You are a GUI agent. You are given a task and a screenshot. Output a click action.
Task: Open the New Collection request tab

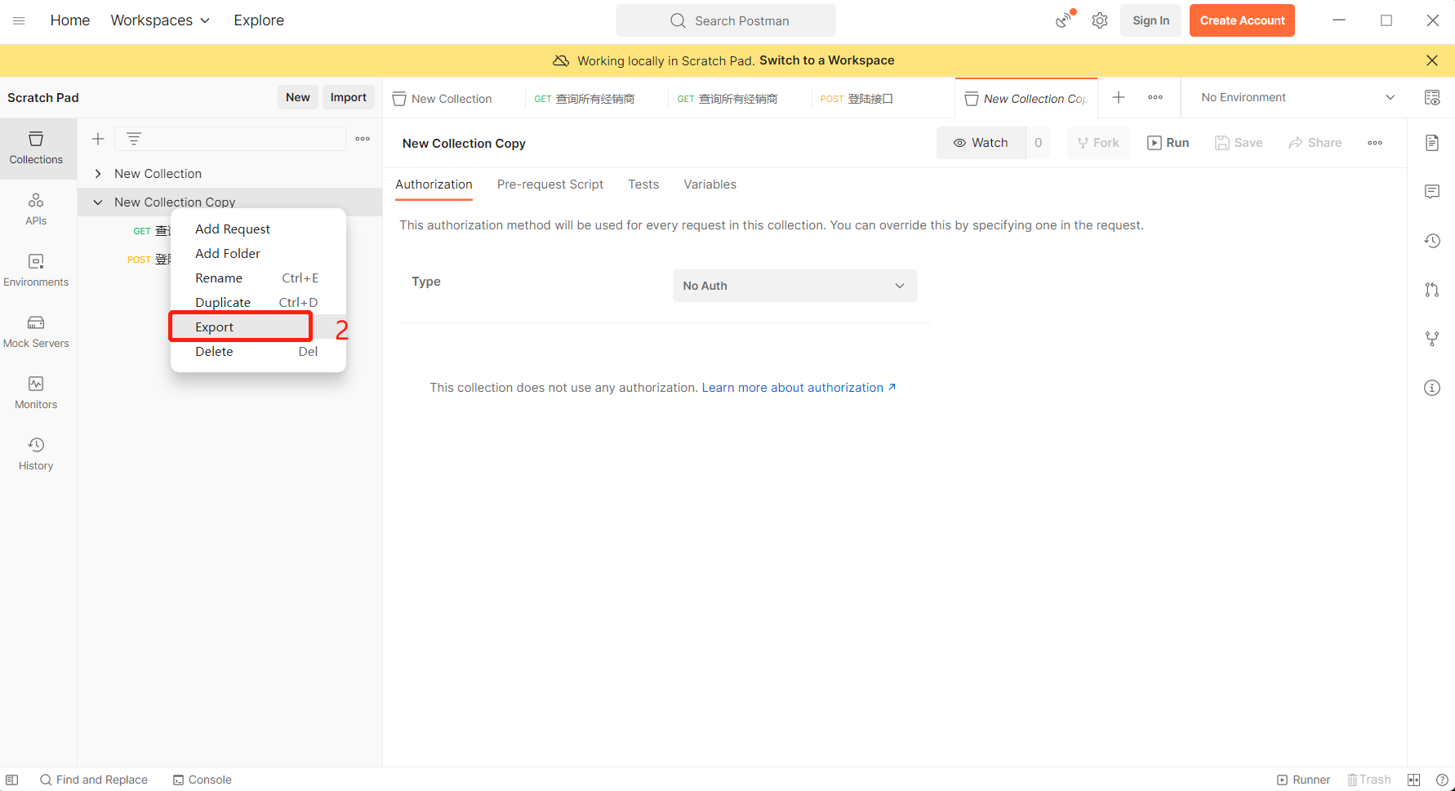(x=452, y=98)
